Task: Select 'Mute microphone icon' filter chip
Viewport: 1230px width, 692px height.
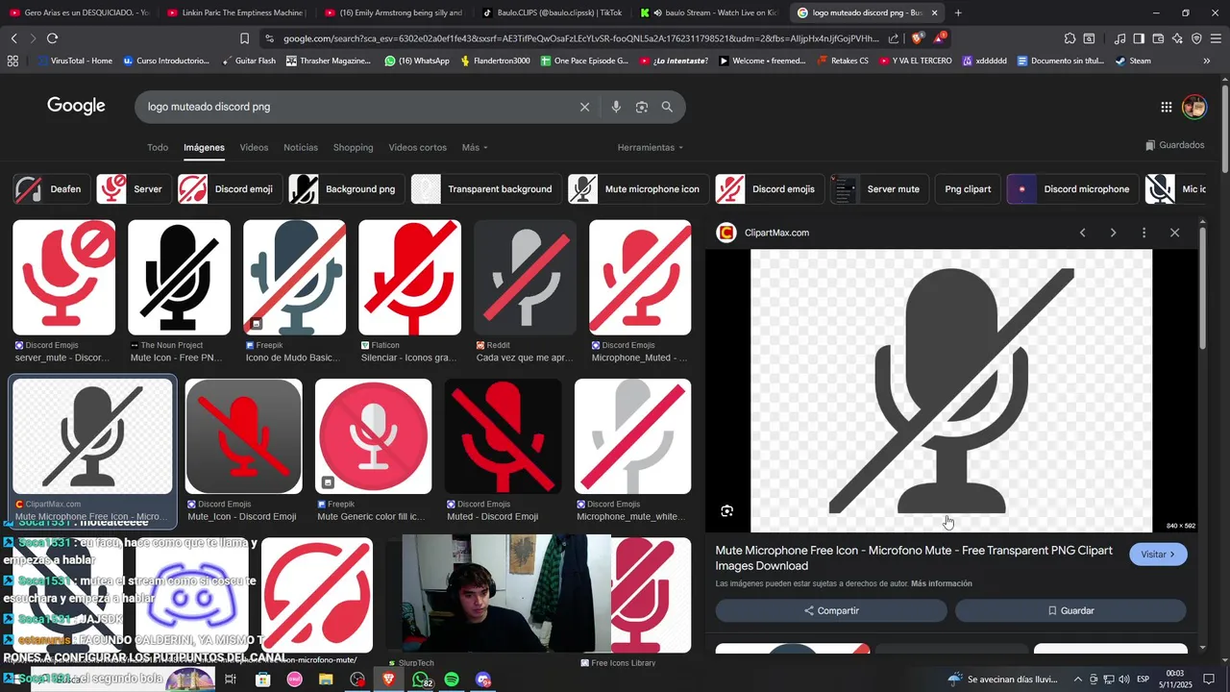Action: [x=638, y=189]
